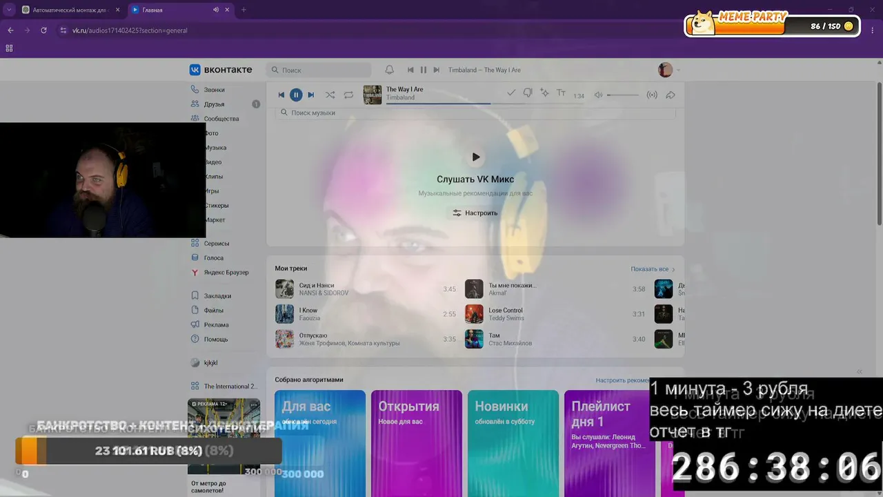Screen dimensions: 883x497
Task: Reload the page with the refresh icon
Action: tap(43, 30)
